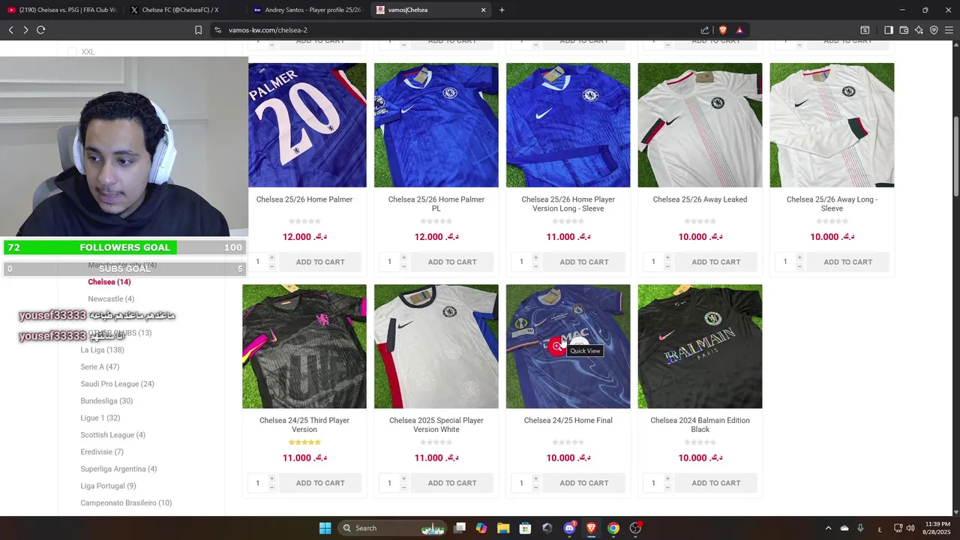The height and width of the screenshot is (540, 960).
Task: Open the Brave Shields lion icon
Action: (723, 30)
